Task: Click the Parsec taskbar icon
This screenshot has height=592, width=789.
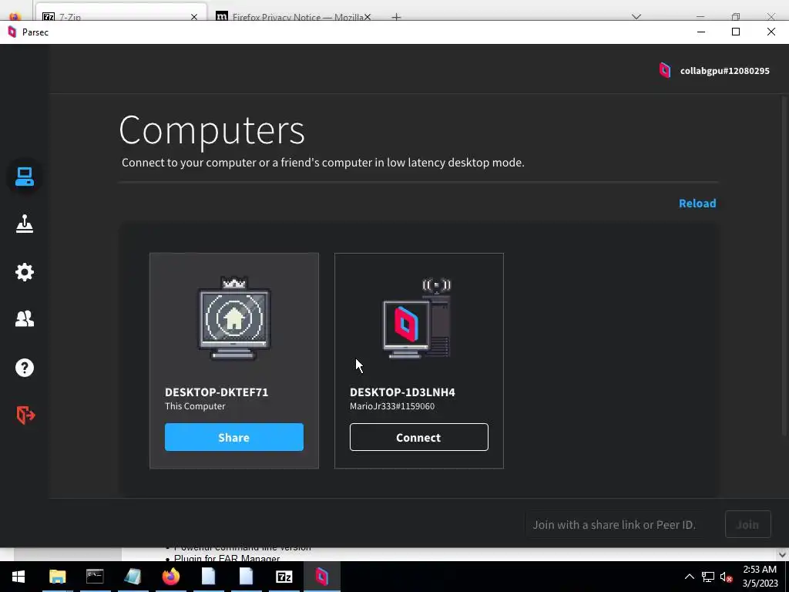Action: (322, 577)
